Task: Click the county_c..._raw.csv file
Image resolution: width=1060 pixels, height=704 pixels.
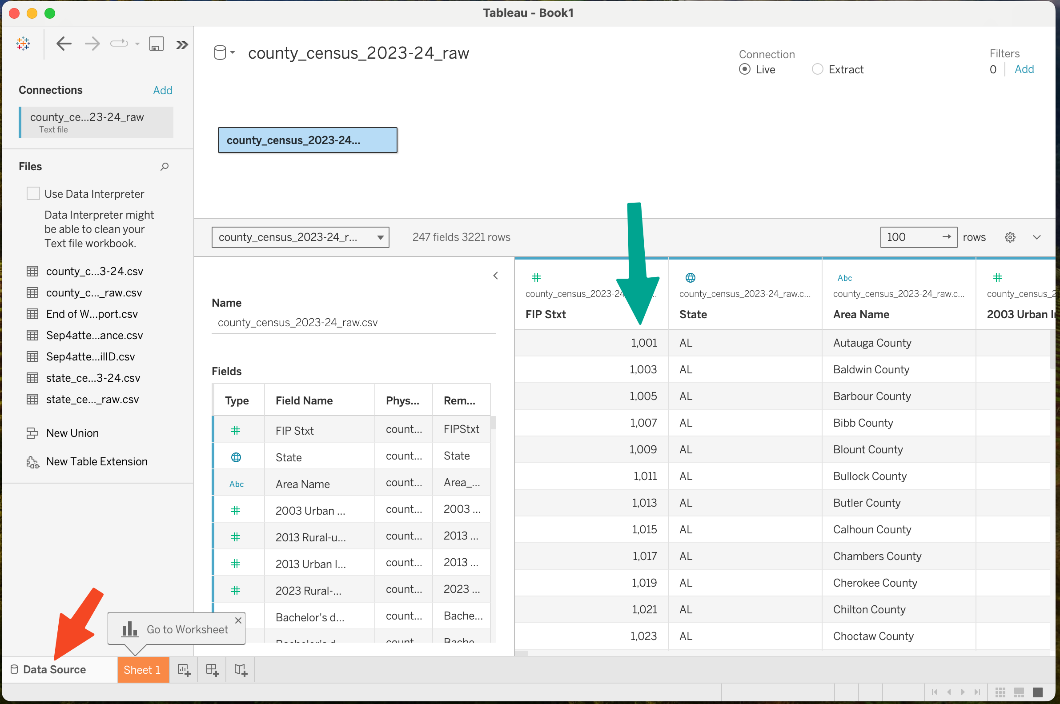Action: click(x=94, y=293)
